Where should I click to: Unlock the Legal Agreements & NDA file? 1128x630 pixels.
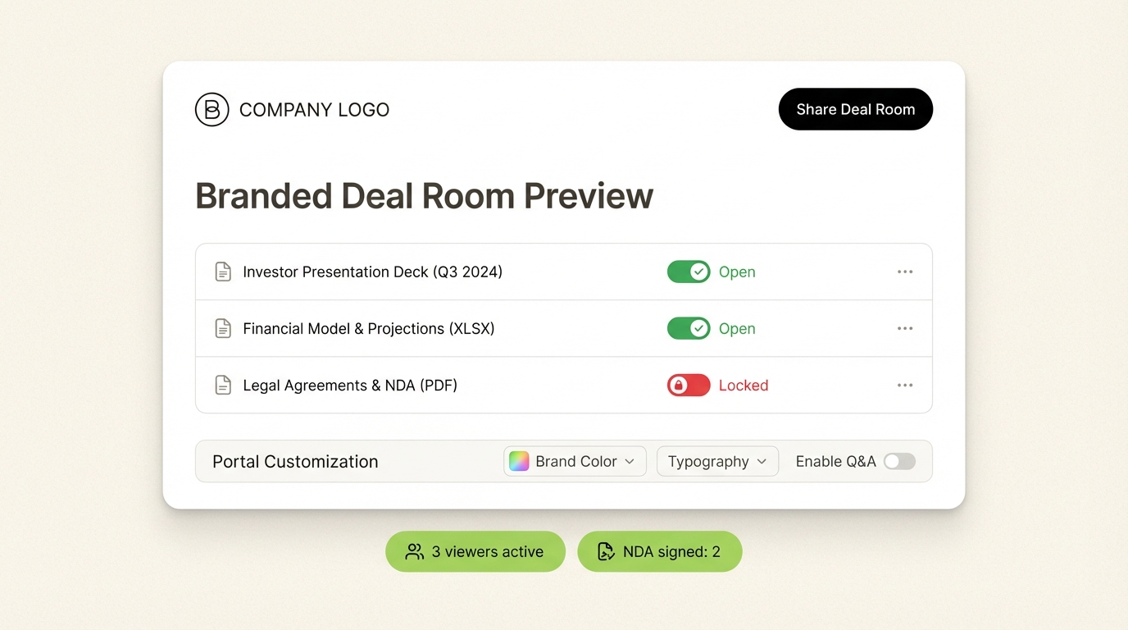689,385
